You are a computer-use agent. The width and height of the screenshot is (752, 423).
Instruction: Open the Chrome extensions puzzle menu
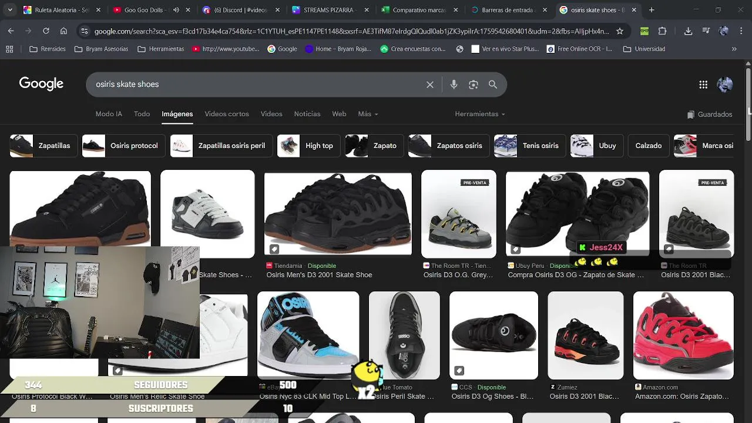662,31
